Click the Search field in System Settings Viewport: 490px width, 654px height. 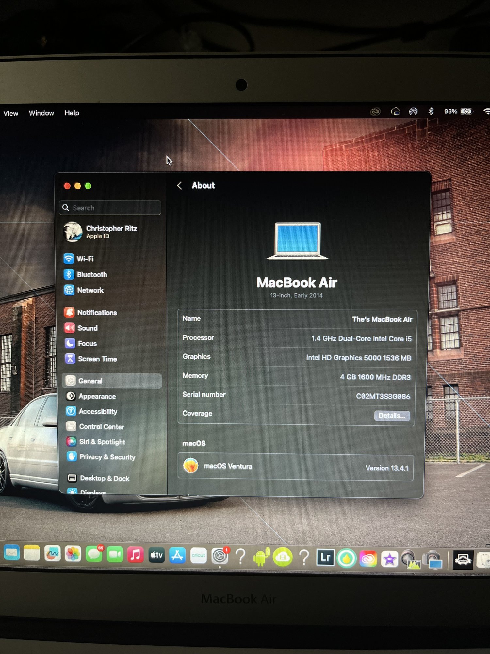(x=110, y=208)
